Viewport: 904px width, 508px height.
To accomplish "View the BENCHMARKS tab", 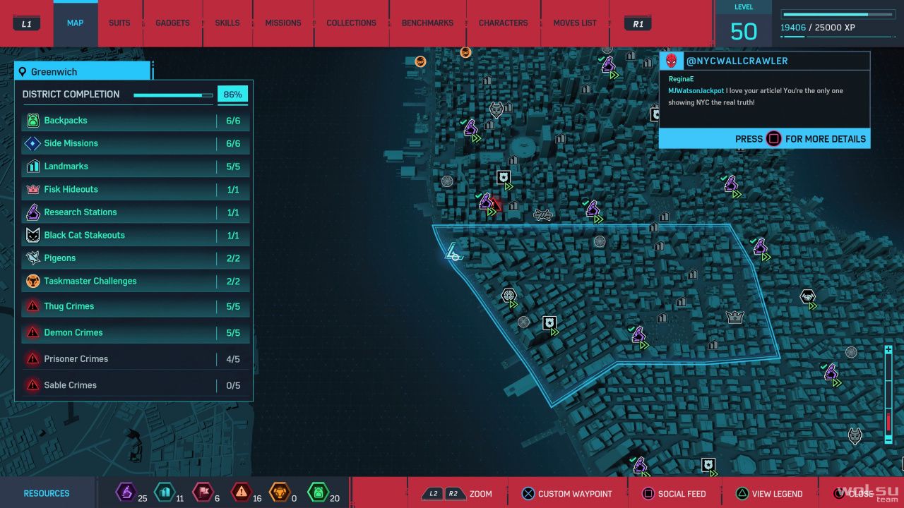I will pos(427,23).
